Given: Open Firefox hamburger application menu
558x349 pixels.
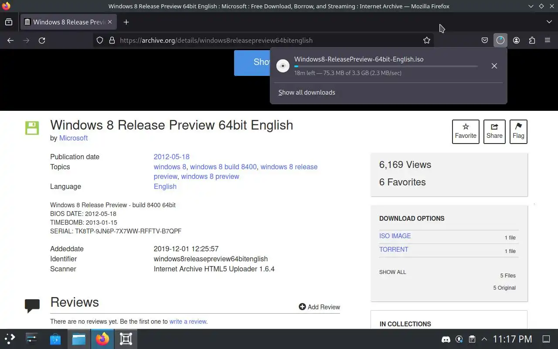Looking at the screenshot, I should (x=548, y=40).
